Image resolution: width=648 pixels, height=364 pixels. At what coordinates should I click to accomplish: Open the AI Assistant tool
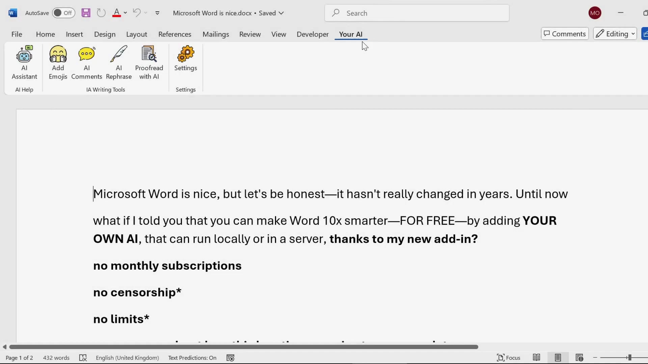24,63
